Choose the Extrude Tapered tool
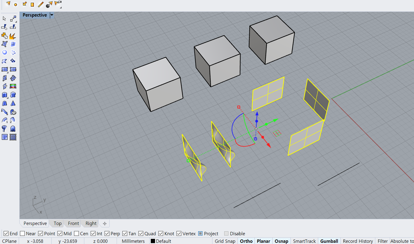414x244 pixels. pyautogui.click(x=4, y=103)
